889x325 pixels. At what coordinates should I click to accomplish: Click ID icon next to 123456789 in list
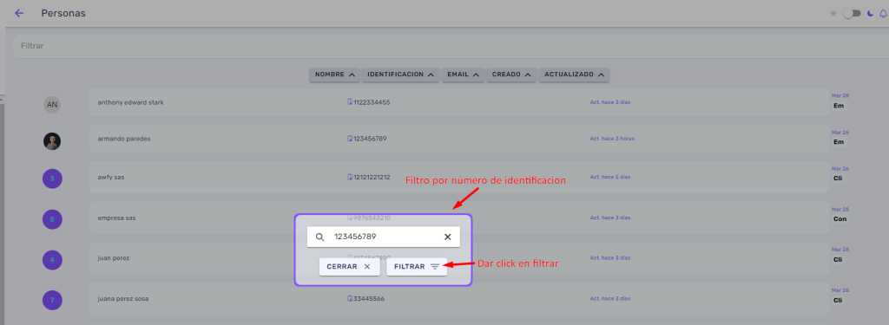tap(350, 139)
